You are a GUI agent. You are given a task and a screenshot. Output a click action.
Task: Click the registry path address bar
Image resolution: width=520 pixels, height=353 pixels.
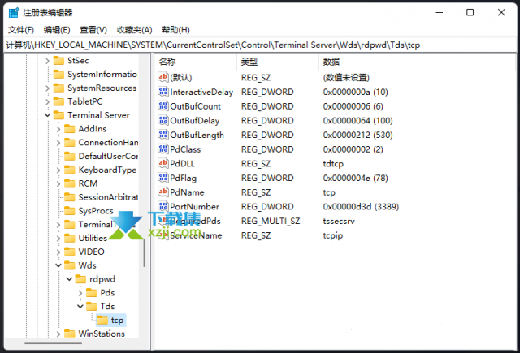tap(260, 45)
